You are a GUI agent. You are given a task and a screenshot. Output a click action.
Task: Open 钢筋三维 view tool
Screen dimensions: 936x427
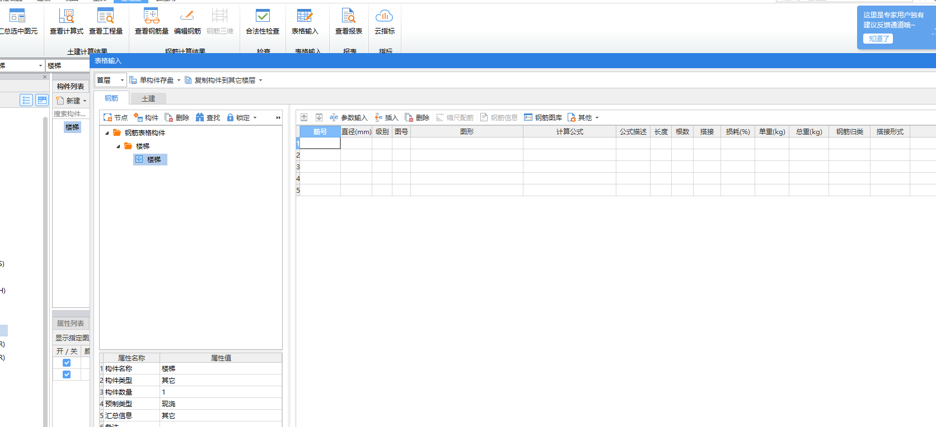(x=220, y=21)
